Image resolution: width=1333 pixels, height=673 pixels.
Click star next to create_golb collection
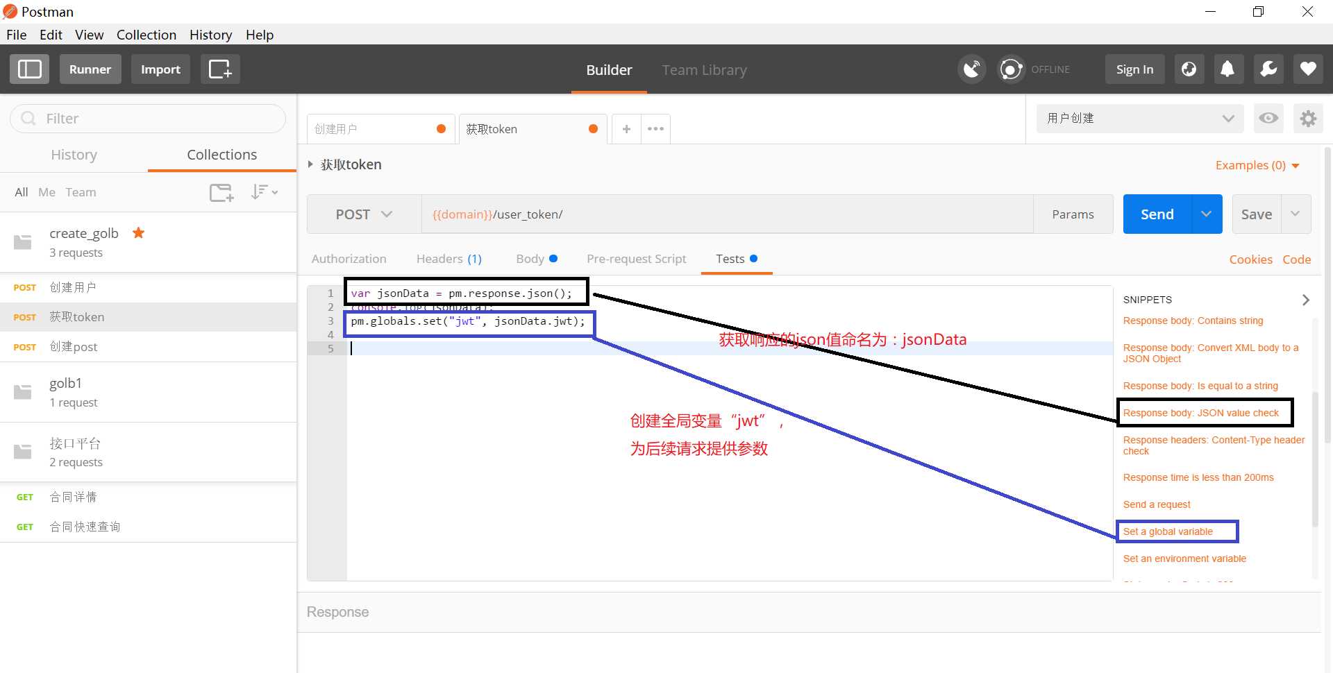(138, 232)
